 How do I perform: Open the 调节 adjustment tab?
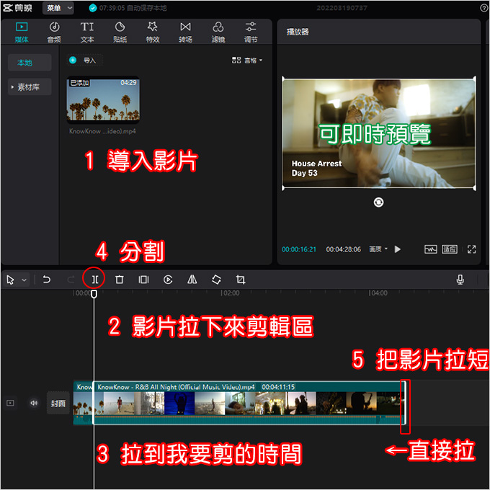251,32
